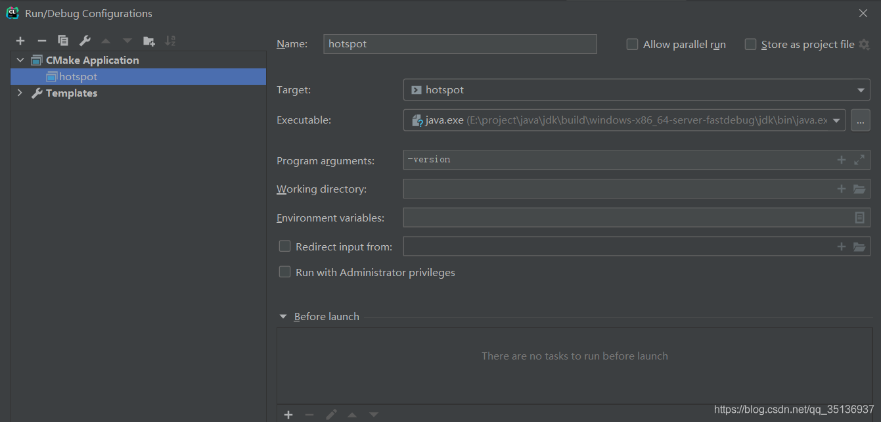Screen dimensions: 881x422
Task: Toggle Store as project file checkbox
Action: [x=750, y=44]
